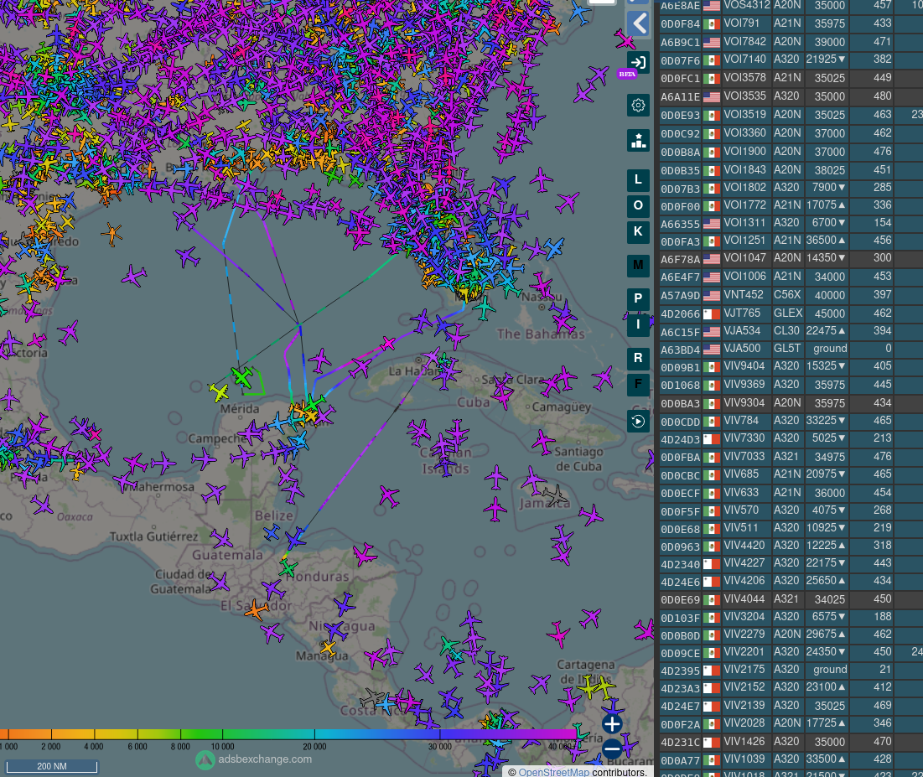Toggle the M map button
This screenshot has width=923, height=777.
638,265
